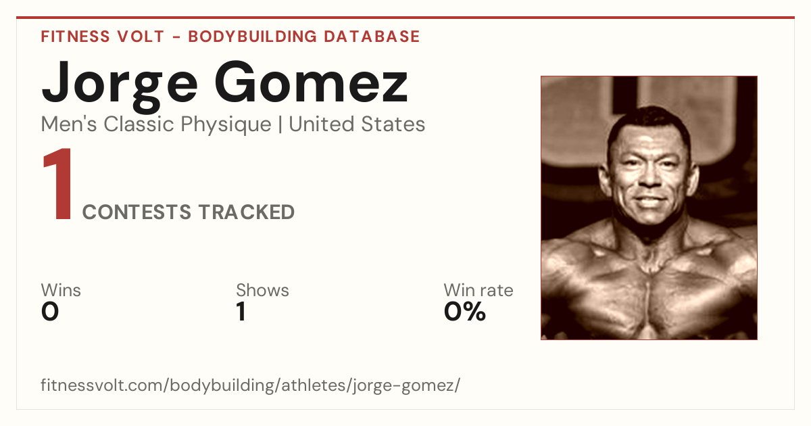This screenshot has height=426, width=811.
Task: Click the red line atop the card
Action: [405, 18]
